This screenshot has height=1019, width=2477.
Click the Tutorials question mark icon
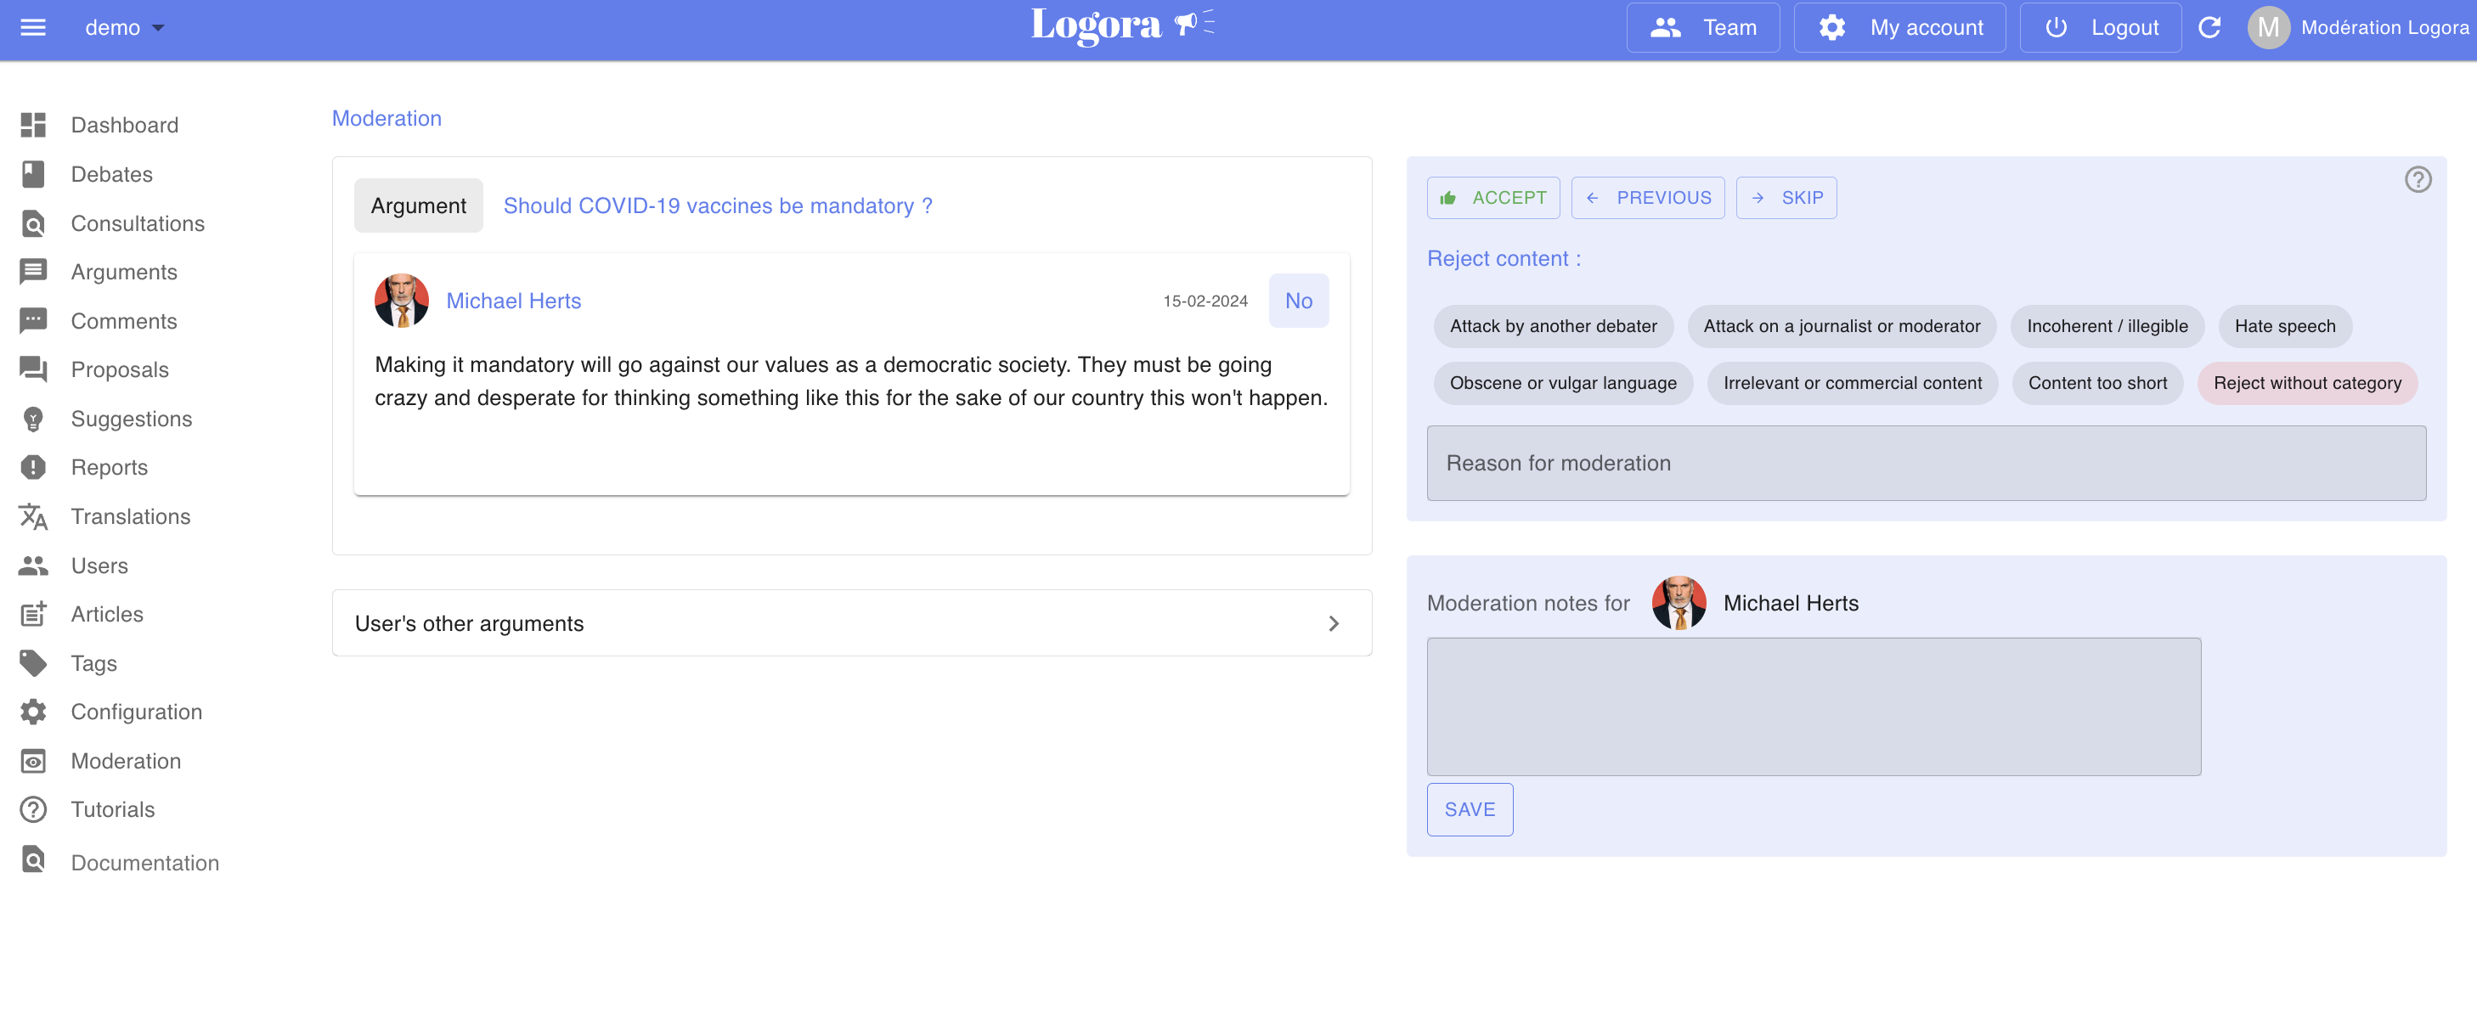coord(32,809)
